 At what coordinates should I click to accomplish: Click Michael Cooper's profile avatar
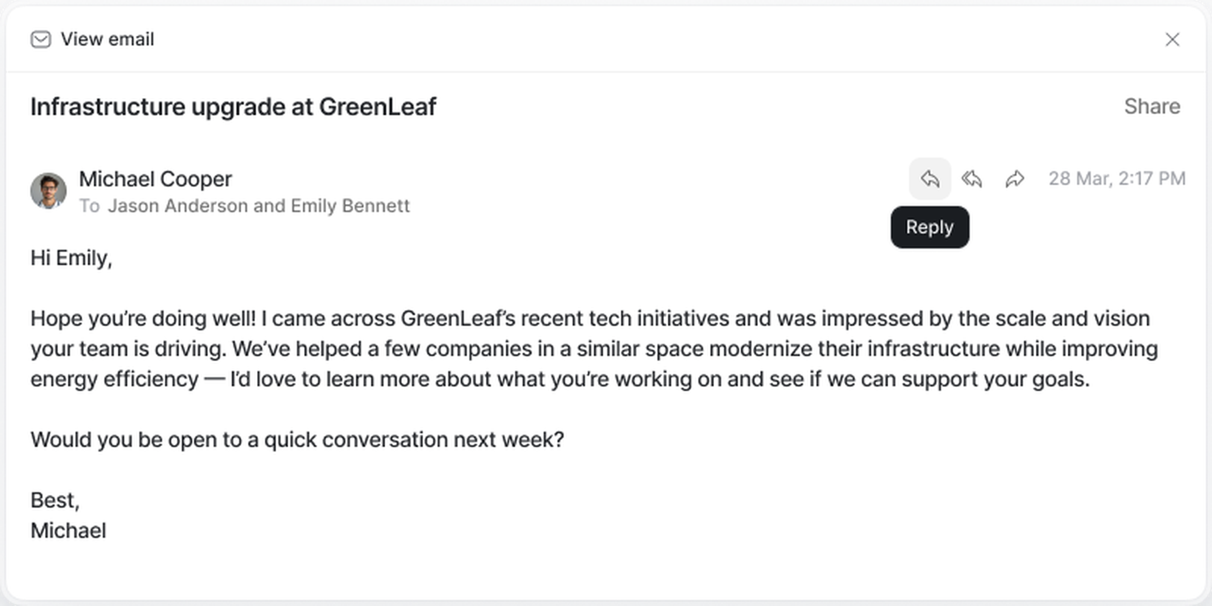tap(49, 191)
